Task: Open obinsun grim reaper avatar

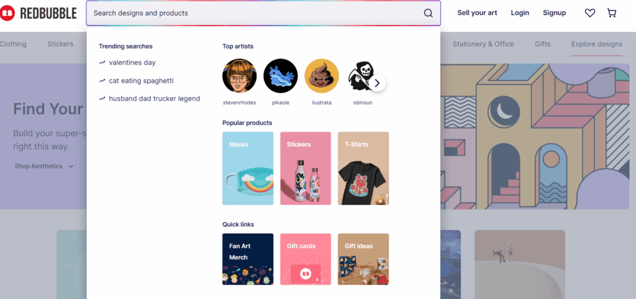Action: click(360, 76)
